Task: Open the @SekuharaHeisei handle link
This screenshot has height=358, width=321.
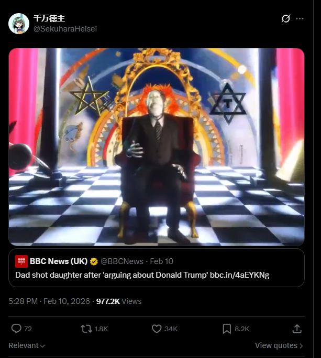Action: (65, 29)
